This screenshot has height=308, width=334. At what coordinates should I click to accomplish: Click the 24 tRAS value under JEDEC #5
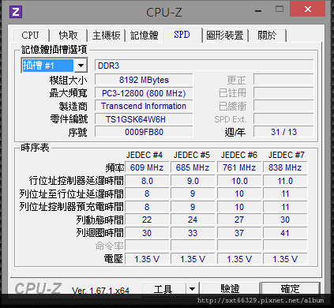[x=193, y=220]
